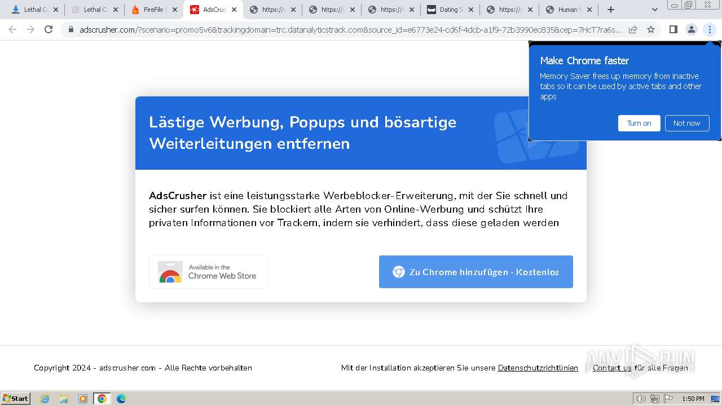The width and height of the screenshot is (722, 406).
Task: Click the AdsCrusher bold product name
Action: pos(178,196)
